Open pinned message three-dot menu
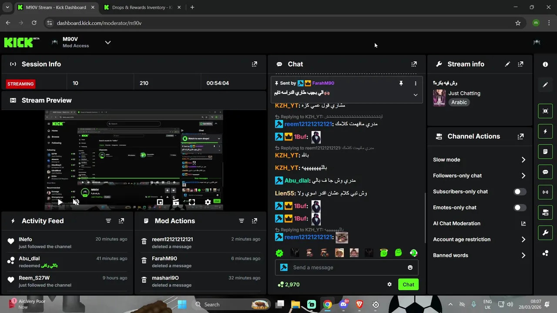The image size is (557, 313). click(416, 83)
